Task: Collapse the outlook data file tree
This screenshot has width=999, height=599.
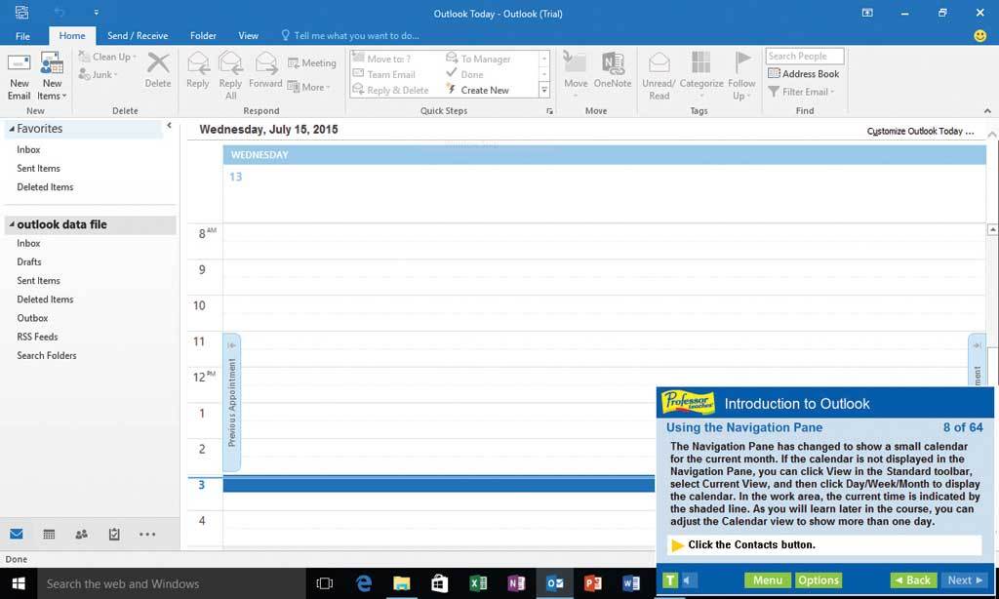Action: (12, 225)
